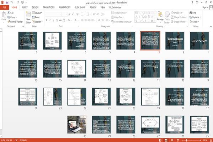Viewport: 213px width, 142px height.
Task: Click the Clear All Formatting icon
Action: (77, 14)
